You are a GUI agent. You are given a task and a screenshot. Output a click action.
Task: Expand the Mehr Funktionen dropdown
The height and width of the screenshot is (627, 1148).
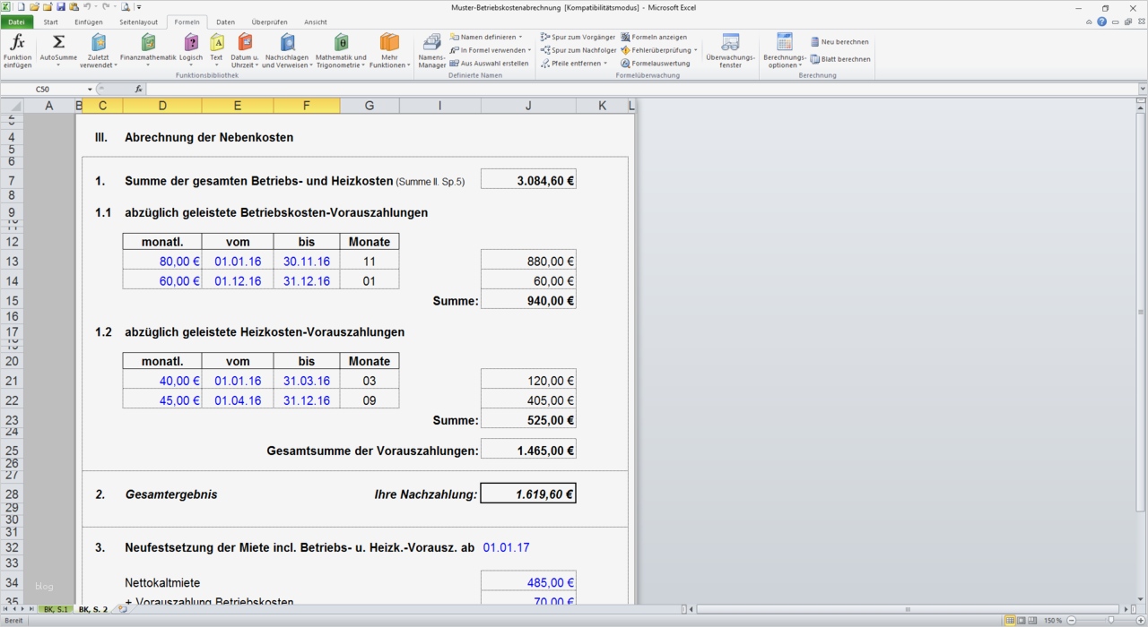[390, 49]
